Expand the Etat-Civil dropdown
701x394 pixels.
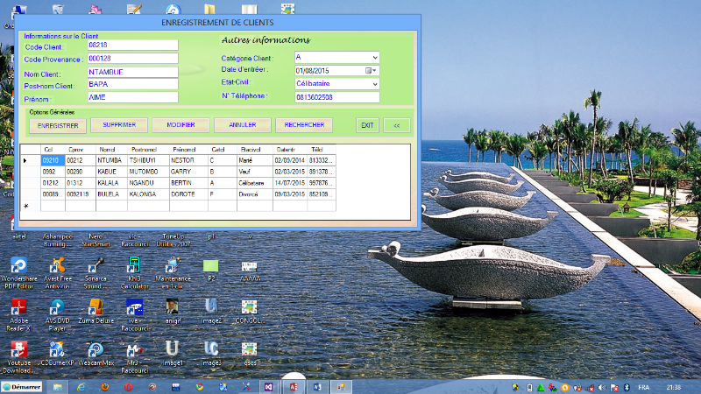pos(374,83)
